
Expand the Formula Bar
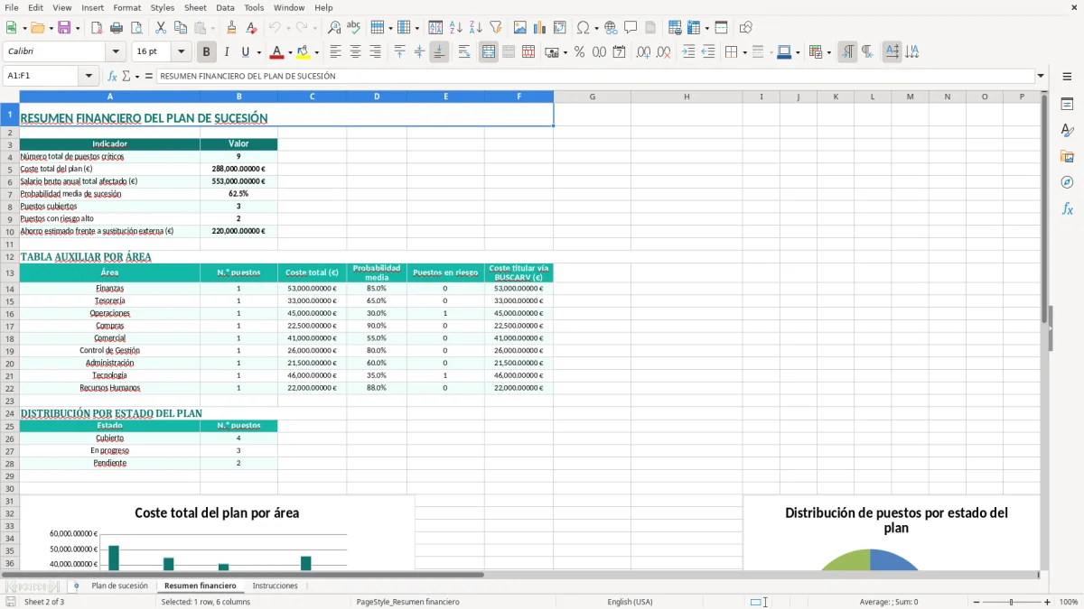pyautogui.click(x=1041, y=76)
